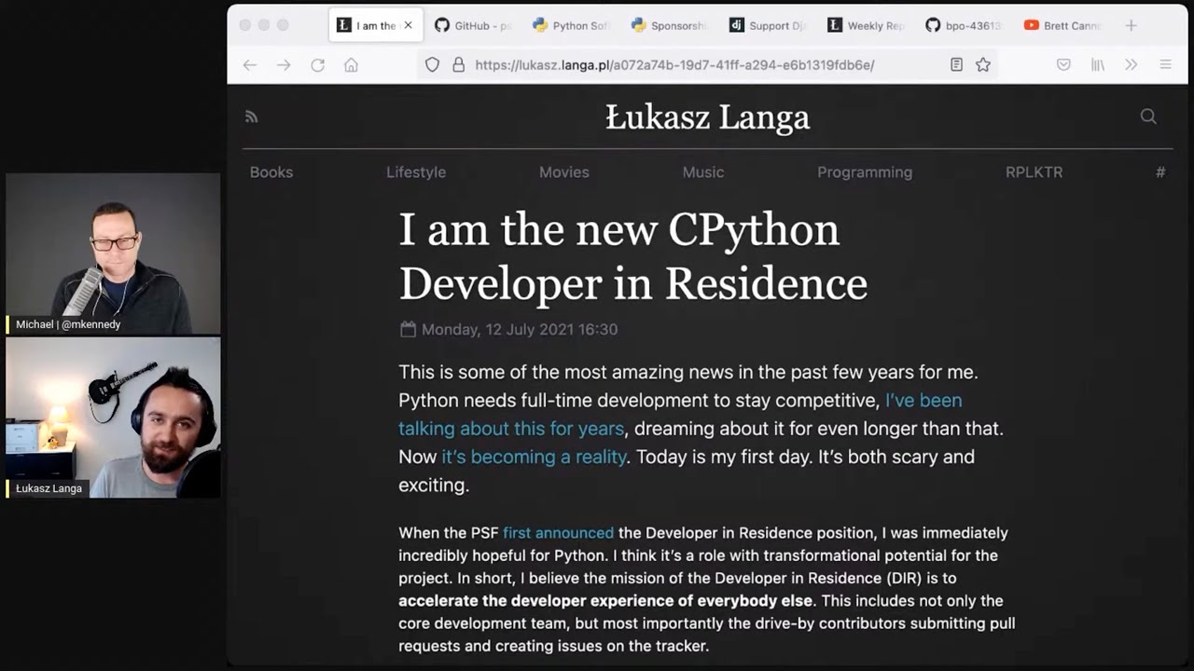Click the RSS feed icon
This screenshot has width=1194, height=671.
(251, 116)
